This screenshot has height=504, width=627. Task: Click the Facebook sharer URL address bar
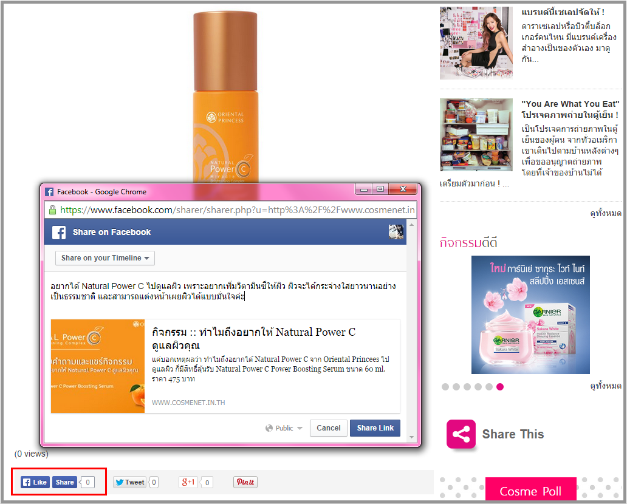tap(231, 210)
